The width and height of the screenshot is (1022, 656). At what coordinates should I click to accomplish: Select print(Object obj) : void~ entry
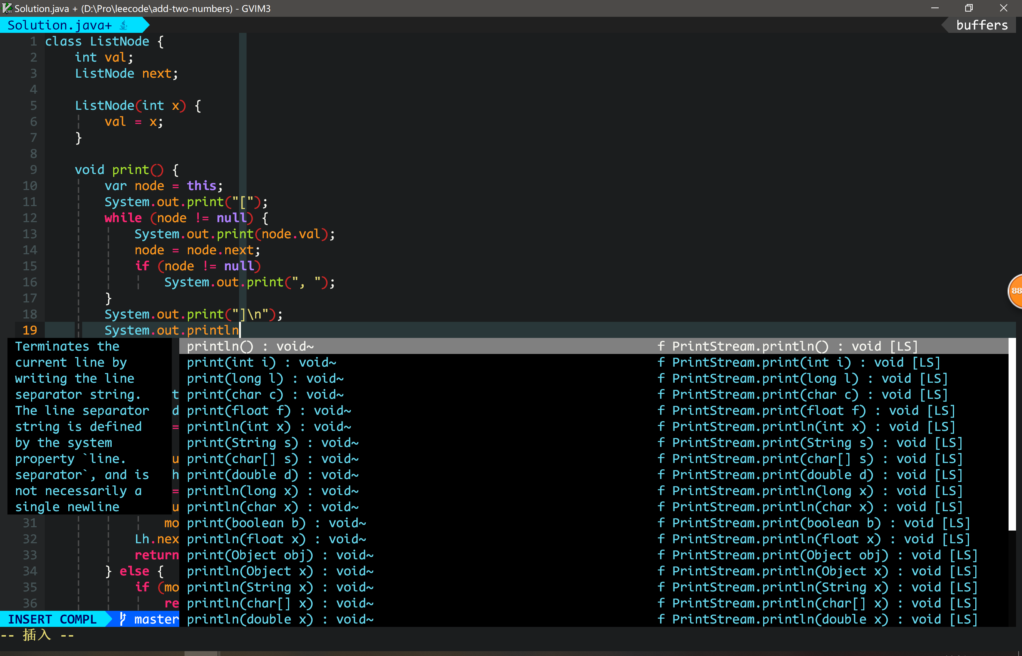pyautogui.click(x=594, y=554)
